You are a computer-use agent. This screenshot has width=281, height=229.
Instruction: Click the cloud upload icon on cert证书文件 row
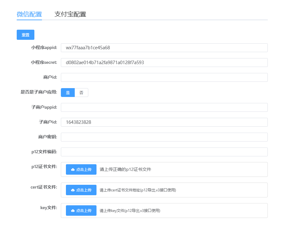73,190
